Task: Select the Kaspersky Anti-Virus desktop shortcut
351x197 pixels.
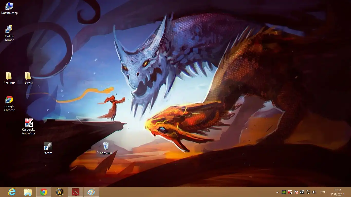Action: point(29,127)
